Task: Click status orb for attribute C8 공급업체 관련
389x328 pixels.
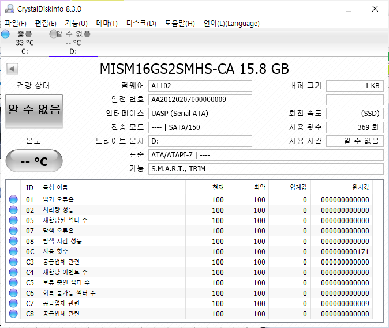Action: (14, 314)
